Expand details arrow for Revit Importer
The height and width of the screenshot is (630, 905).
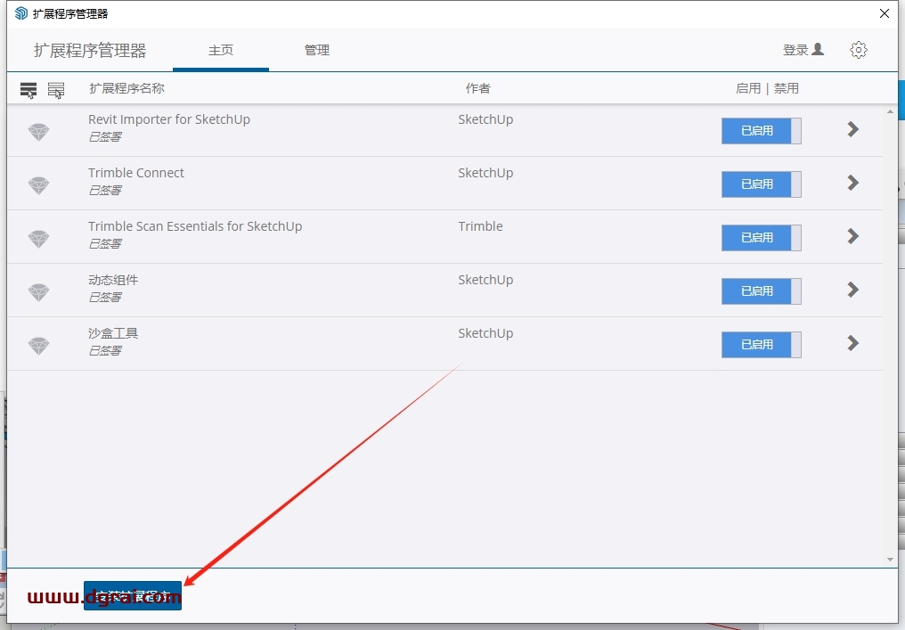point(853,129)
